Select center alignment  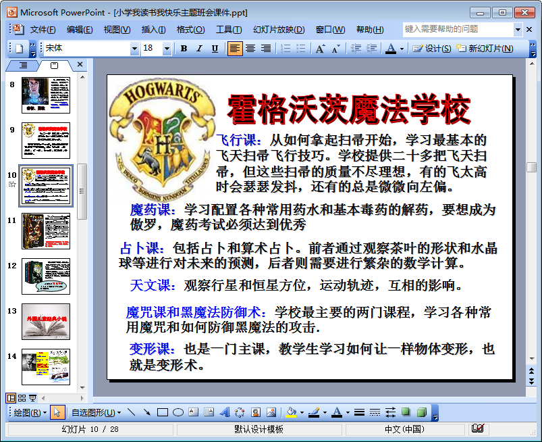(250, 49)
